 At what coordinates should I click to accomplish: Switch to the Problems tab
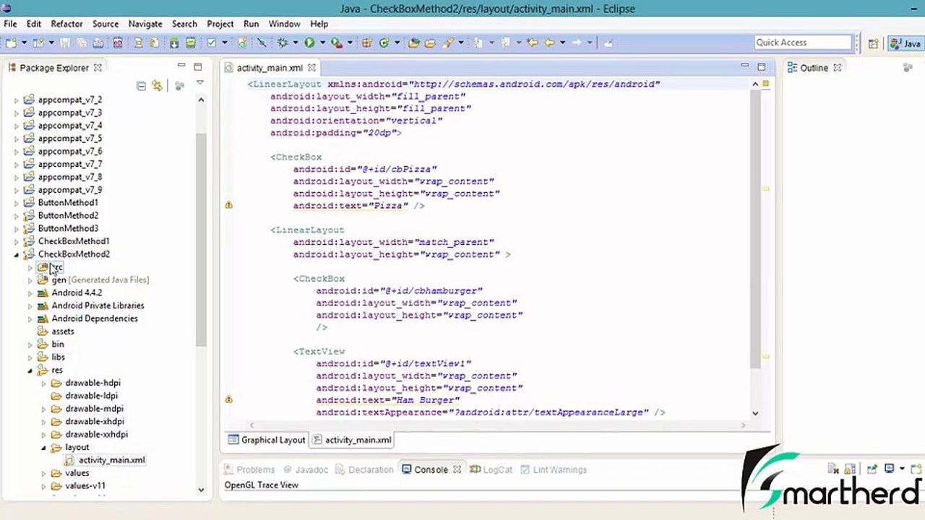249,469
